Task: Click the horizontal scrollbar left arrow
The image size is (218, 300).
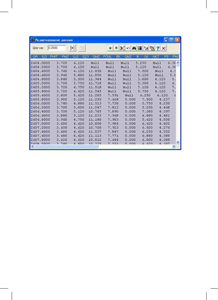Action: (x=32, y=146)
